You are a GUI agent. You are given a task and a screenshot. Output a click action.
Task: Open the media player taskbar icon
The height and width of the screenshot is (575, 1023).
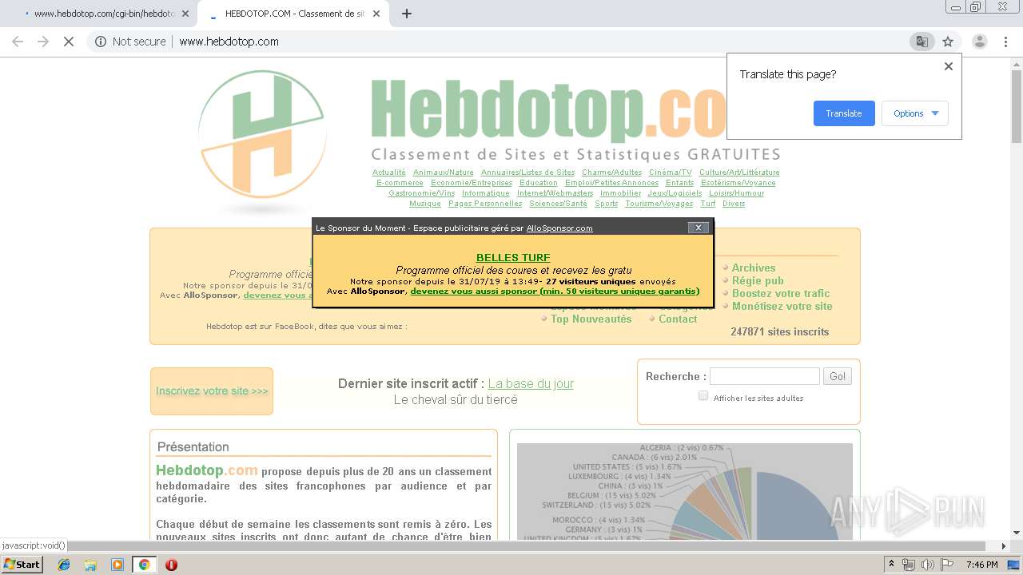117,565
